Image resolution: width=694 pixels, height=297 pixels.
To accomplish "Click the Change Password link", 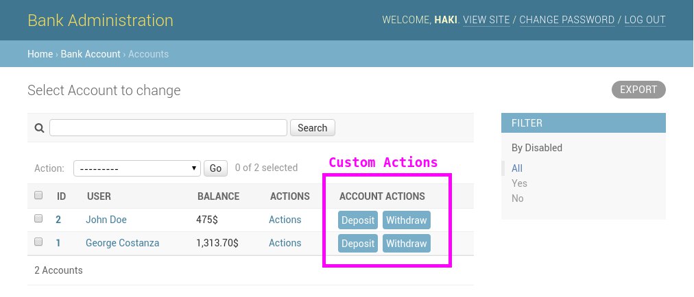I will pos(567,21).
